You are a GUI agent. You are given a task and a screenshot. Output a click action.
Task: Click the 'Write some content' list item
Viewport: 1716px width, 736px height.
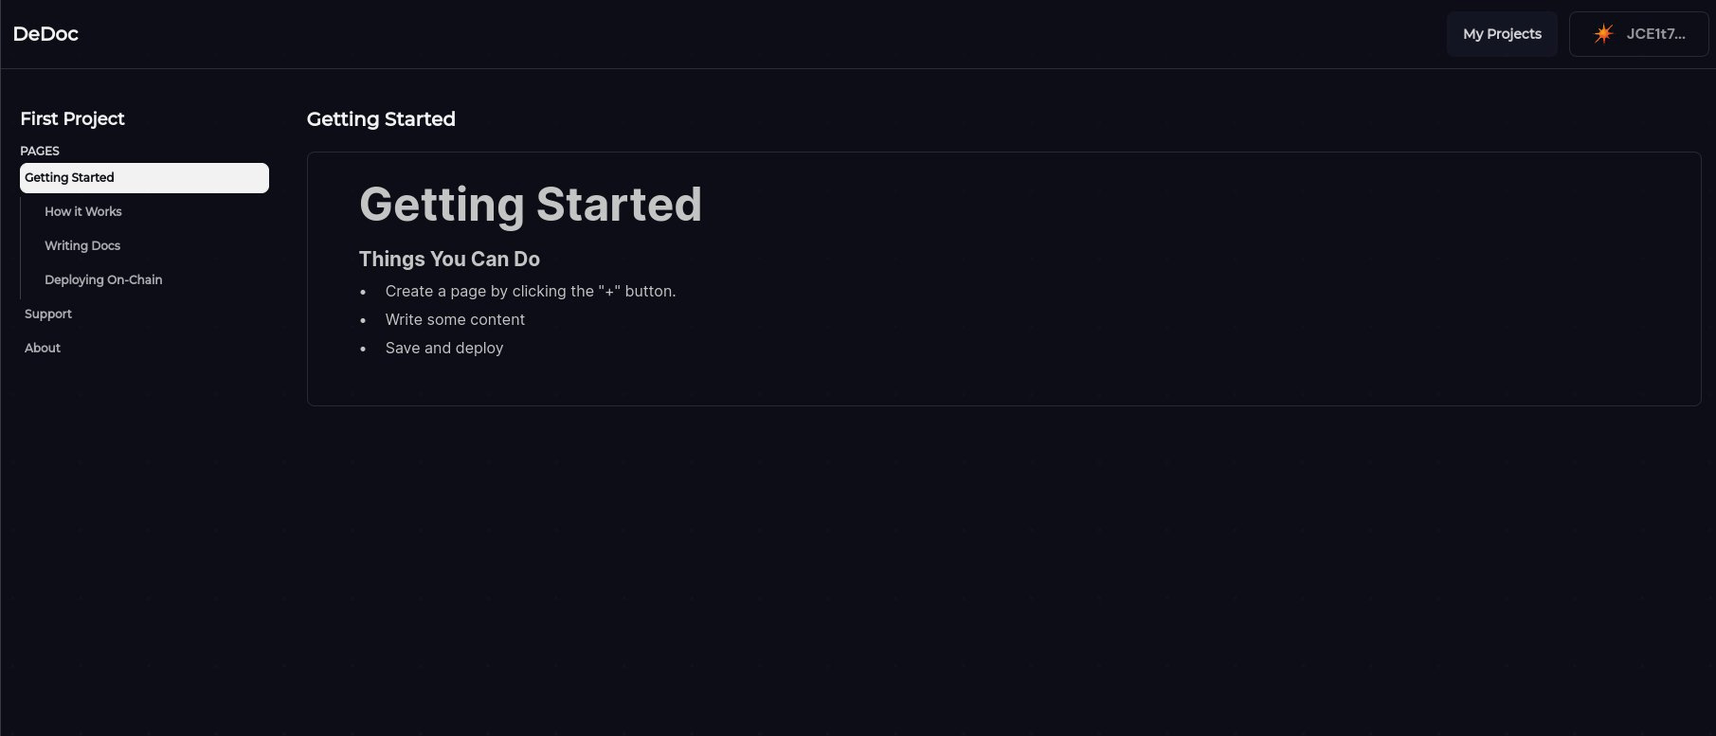455,320
